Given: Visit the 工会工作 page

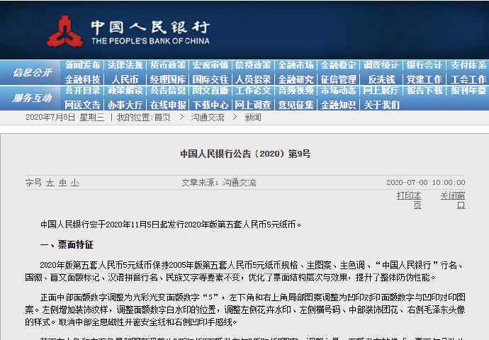Looking at the screenshot, I should (x=468, y=79).
